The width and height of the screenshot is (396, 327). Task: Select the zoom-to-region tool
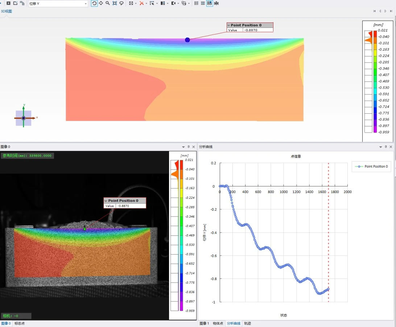coord(115,3)
